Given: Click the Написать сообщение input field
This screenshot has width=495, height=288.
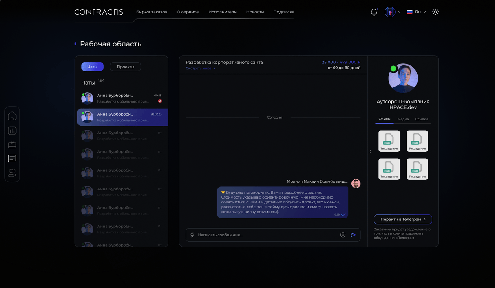Looking at the screenshot, I should (265, 235).
